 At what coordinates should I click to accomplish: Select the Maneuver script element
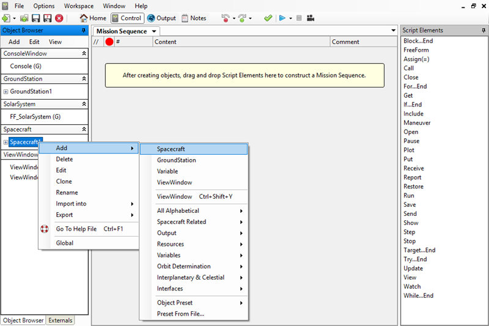click(417, 123)
